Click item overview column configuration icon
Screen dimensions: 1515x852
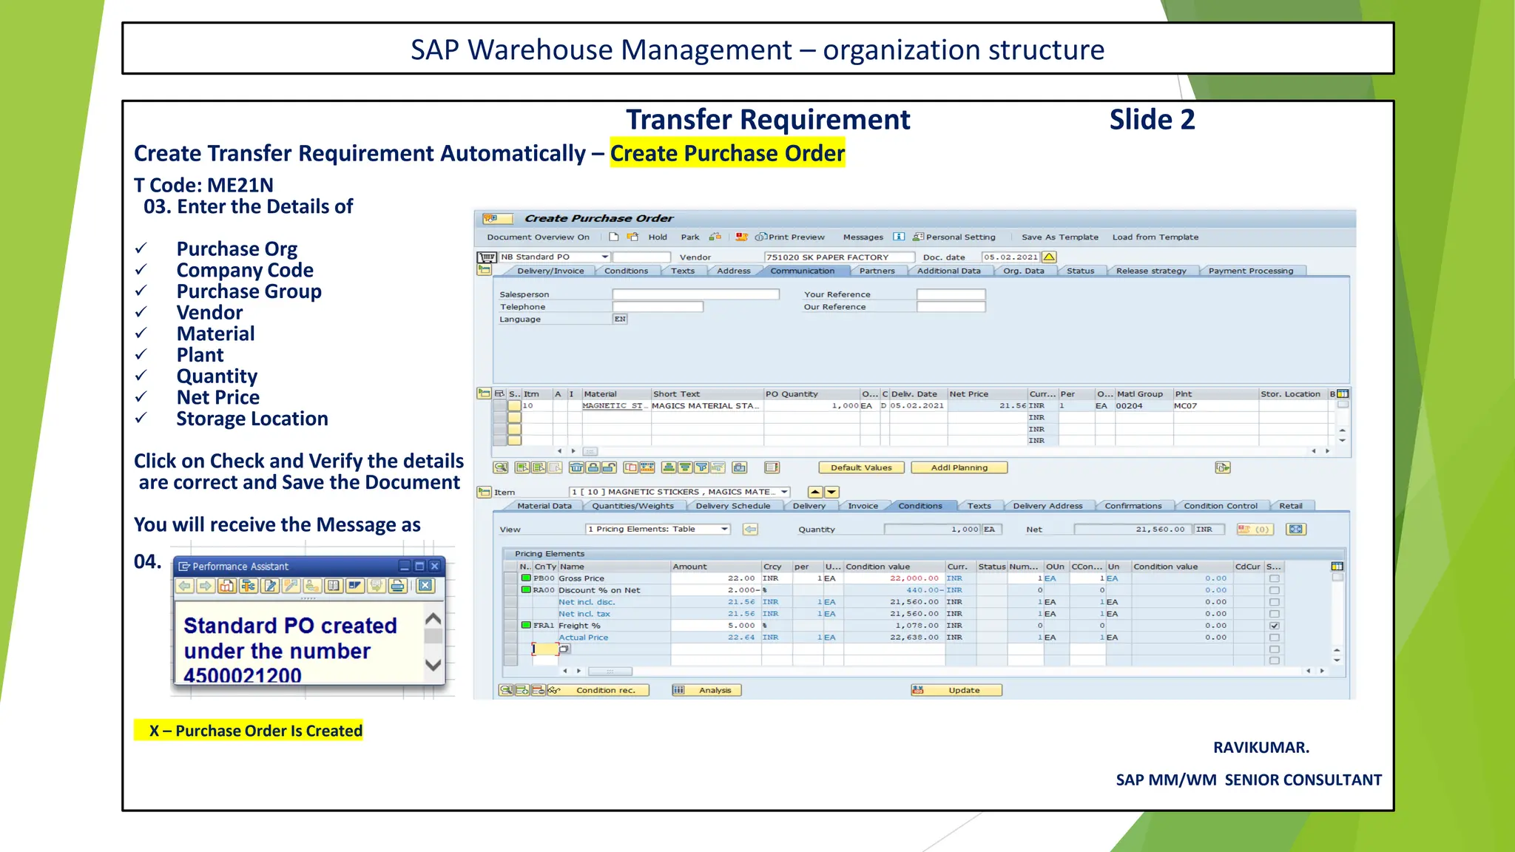[1343, 393]
